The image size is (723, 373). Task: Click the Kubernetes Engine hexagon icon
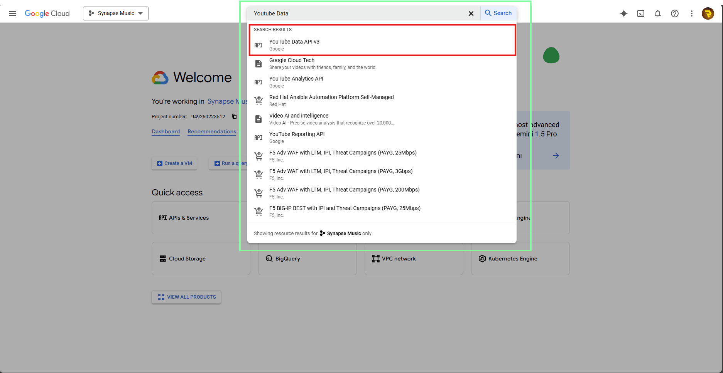tap(482, 259)
